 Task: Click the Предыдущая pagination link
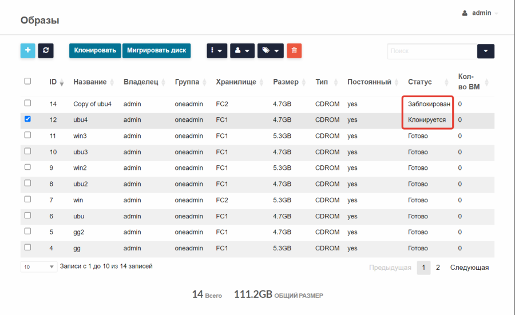coord(390,268)
